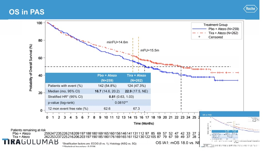Click month 3 on the time axis
This screenshot has height=164, width=270.
click(x=65, y=117)
